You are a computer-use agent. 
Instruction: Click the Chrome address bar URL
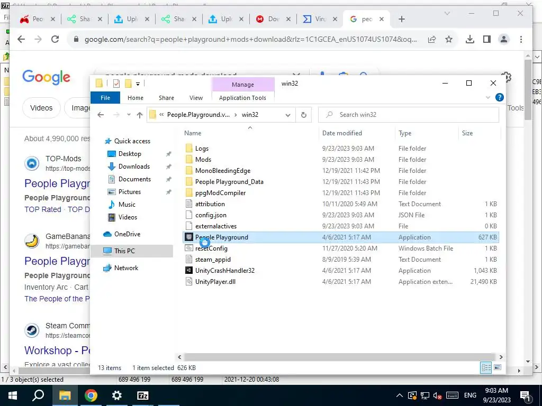pos(250,39)
